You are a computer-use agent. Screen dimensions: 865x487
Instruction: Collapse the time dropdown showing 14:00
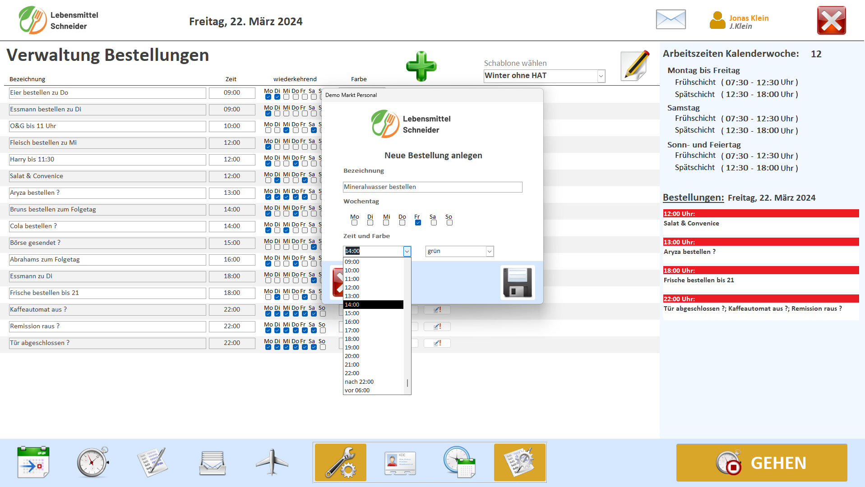coord(407,252)
